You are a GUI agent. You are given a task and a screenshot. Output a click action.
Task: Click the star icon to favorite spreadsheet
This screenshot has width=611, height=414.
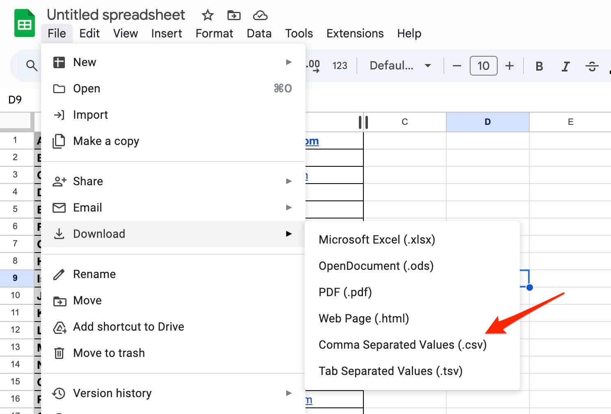tap(208, 16)
